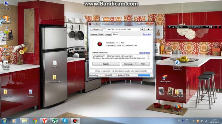Switch to the Image tab
The width and height of the screenshot is (222, 124).
click(x=108, y=34)
